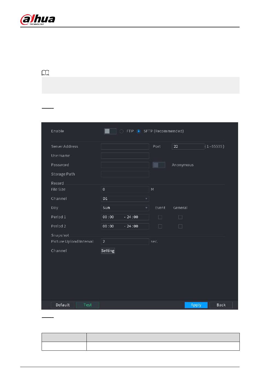Click the Anonymous label text
This screenshot has width=260, height=372.
pos(183,165)
